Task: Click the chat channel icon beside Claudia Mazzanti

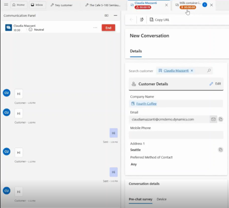Action: (8, 28)
